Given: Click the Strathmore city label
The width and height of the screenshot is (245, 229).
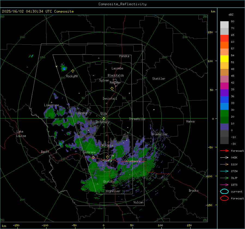Looking at the screenshot, I should point(133,161).
